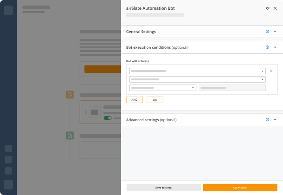Click the Advanced settings (optional) heading text
This screenshot has width=283, height=195.
tap(151, 120)
